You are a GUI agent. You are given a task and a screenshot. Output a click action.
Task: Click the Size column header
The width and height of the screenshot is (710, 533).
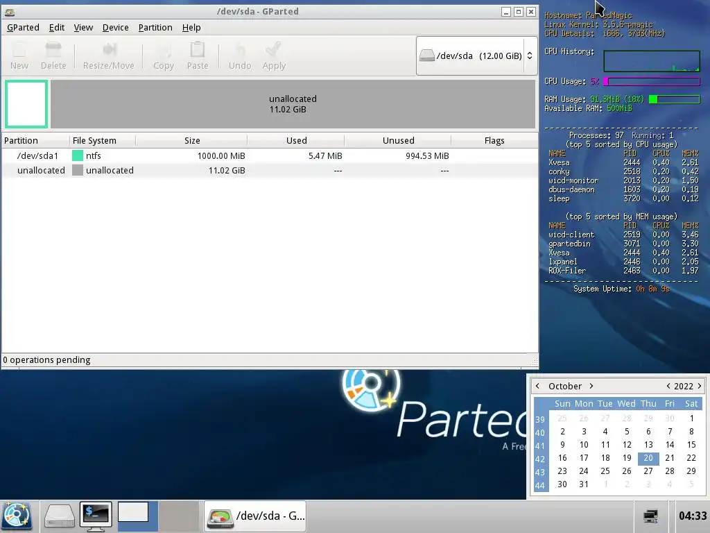[191, 140]
